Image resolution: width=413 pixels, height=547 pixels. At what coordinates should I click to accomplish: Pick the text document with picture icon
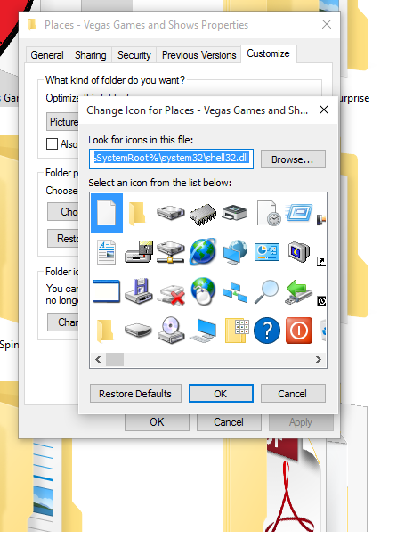[x=106, y=252]
